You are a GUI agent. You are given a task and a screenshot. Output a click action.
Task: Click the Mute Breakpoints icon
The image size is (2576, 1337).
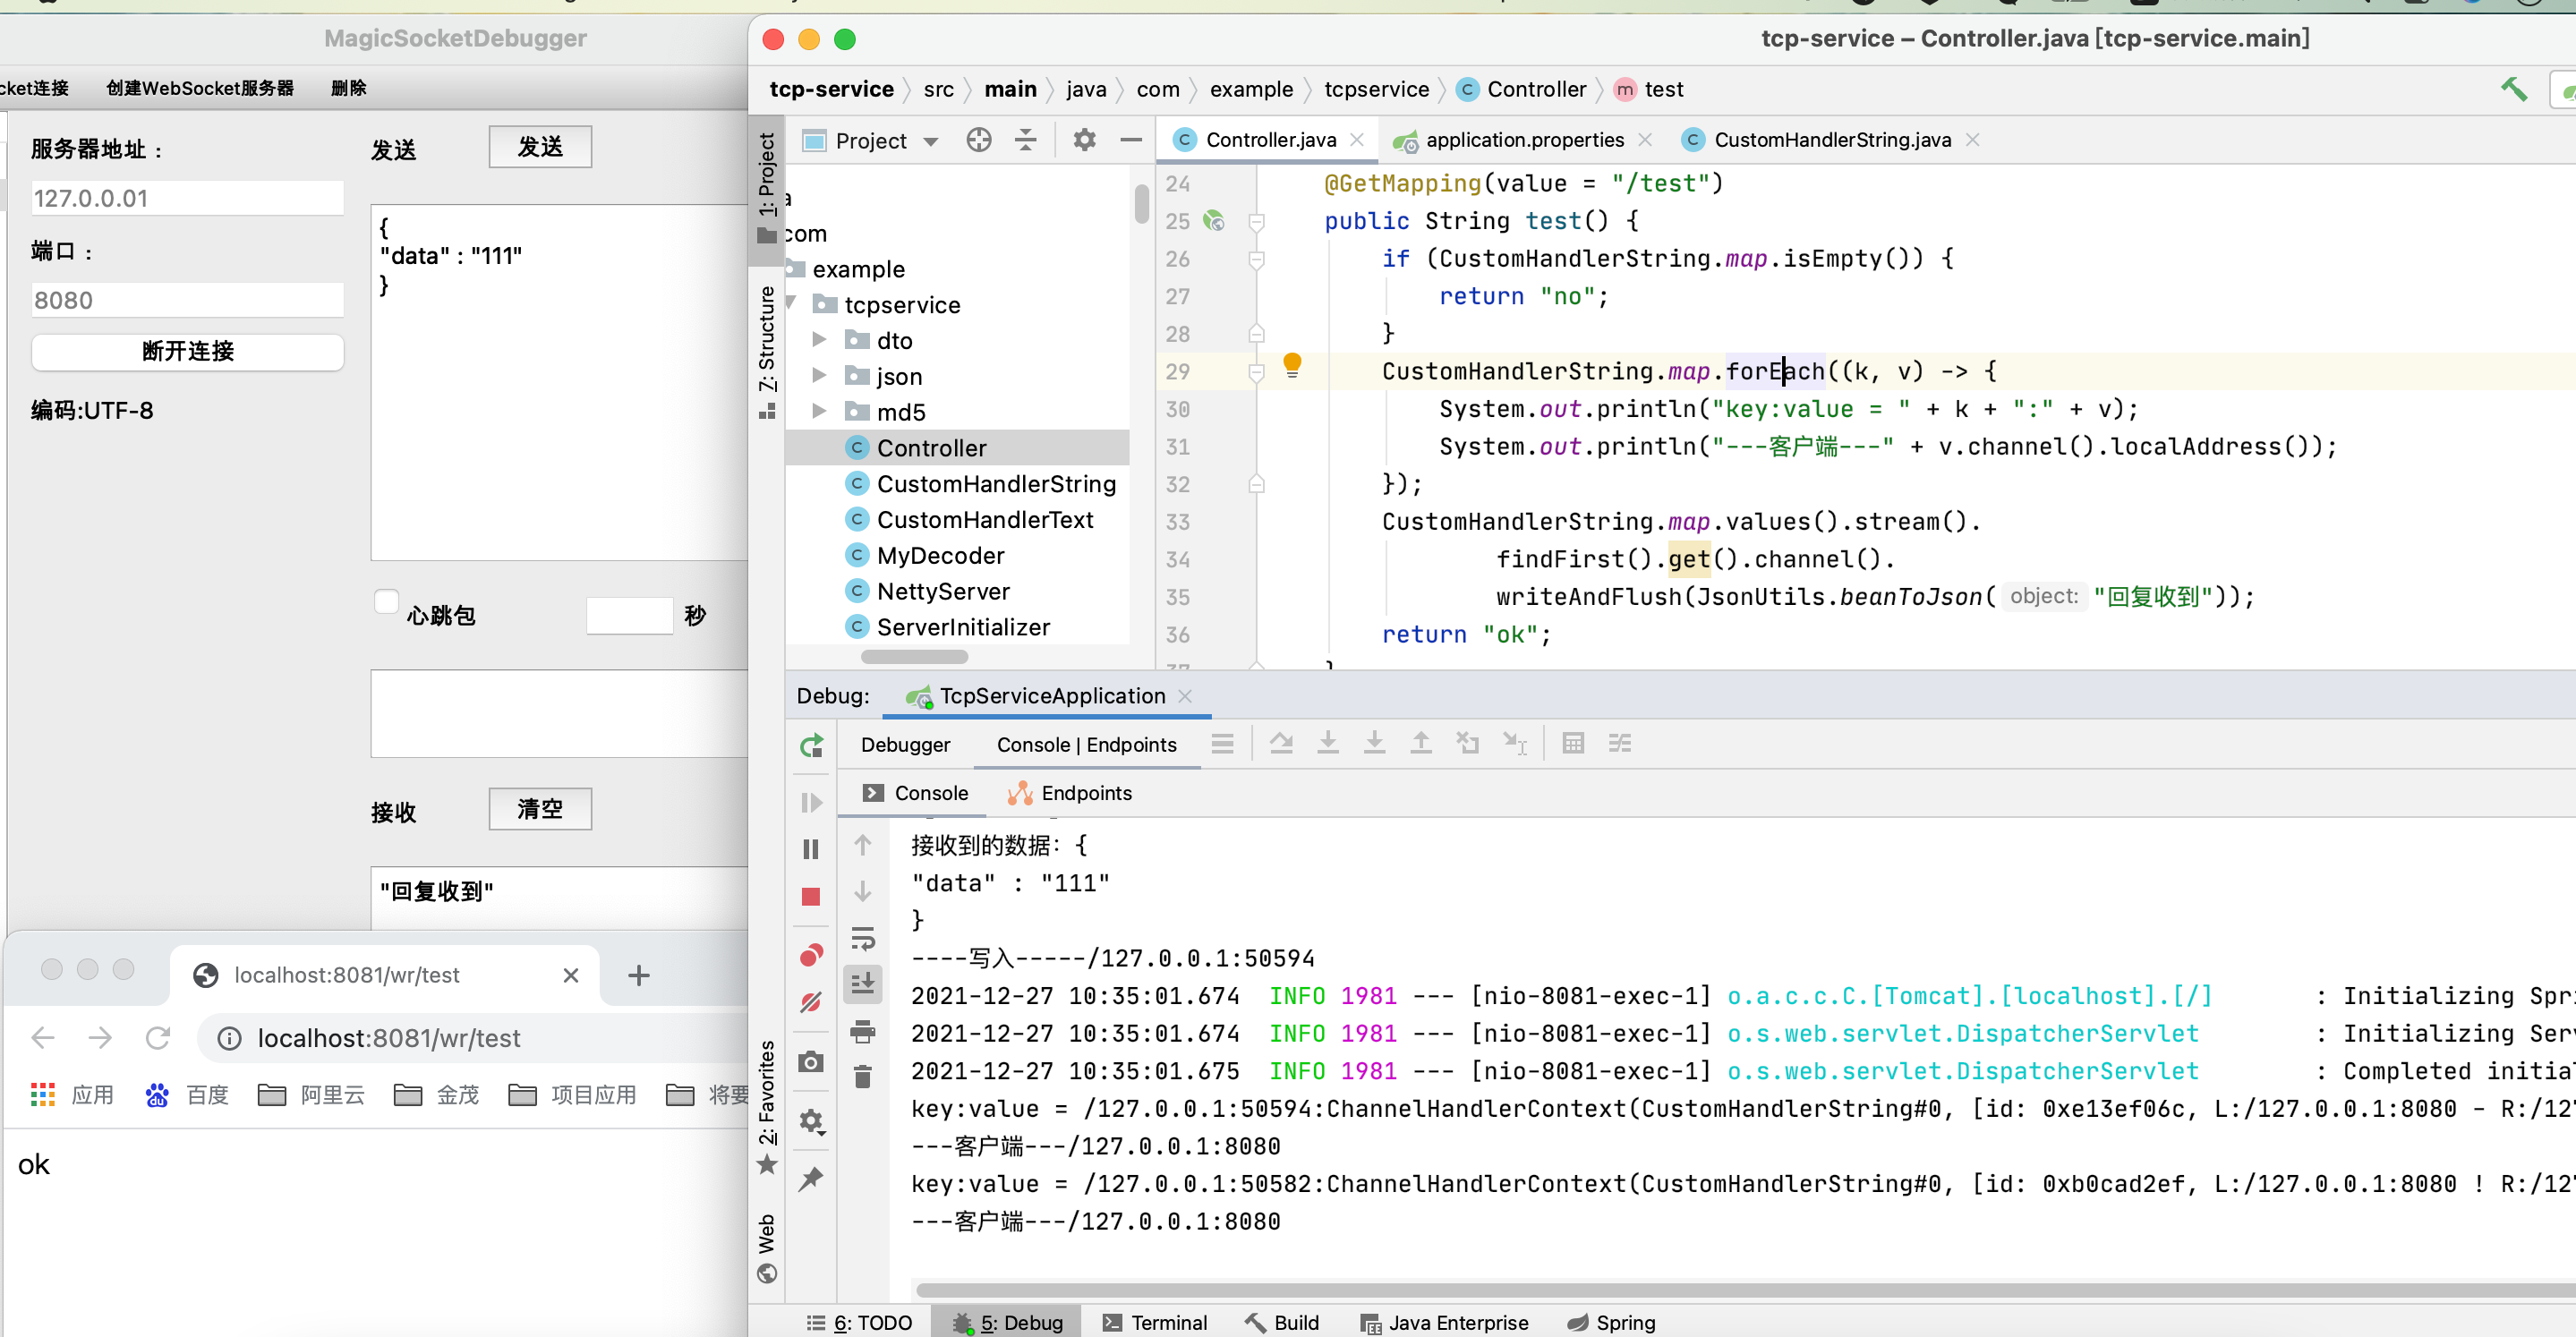click(x=811, y=1001)
